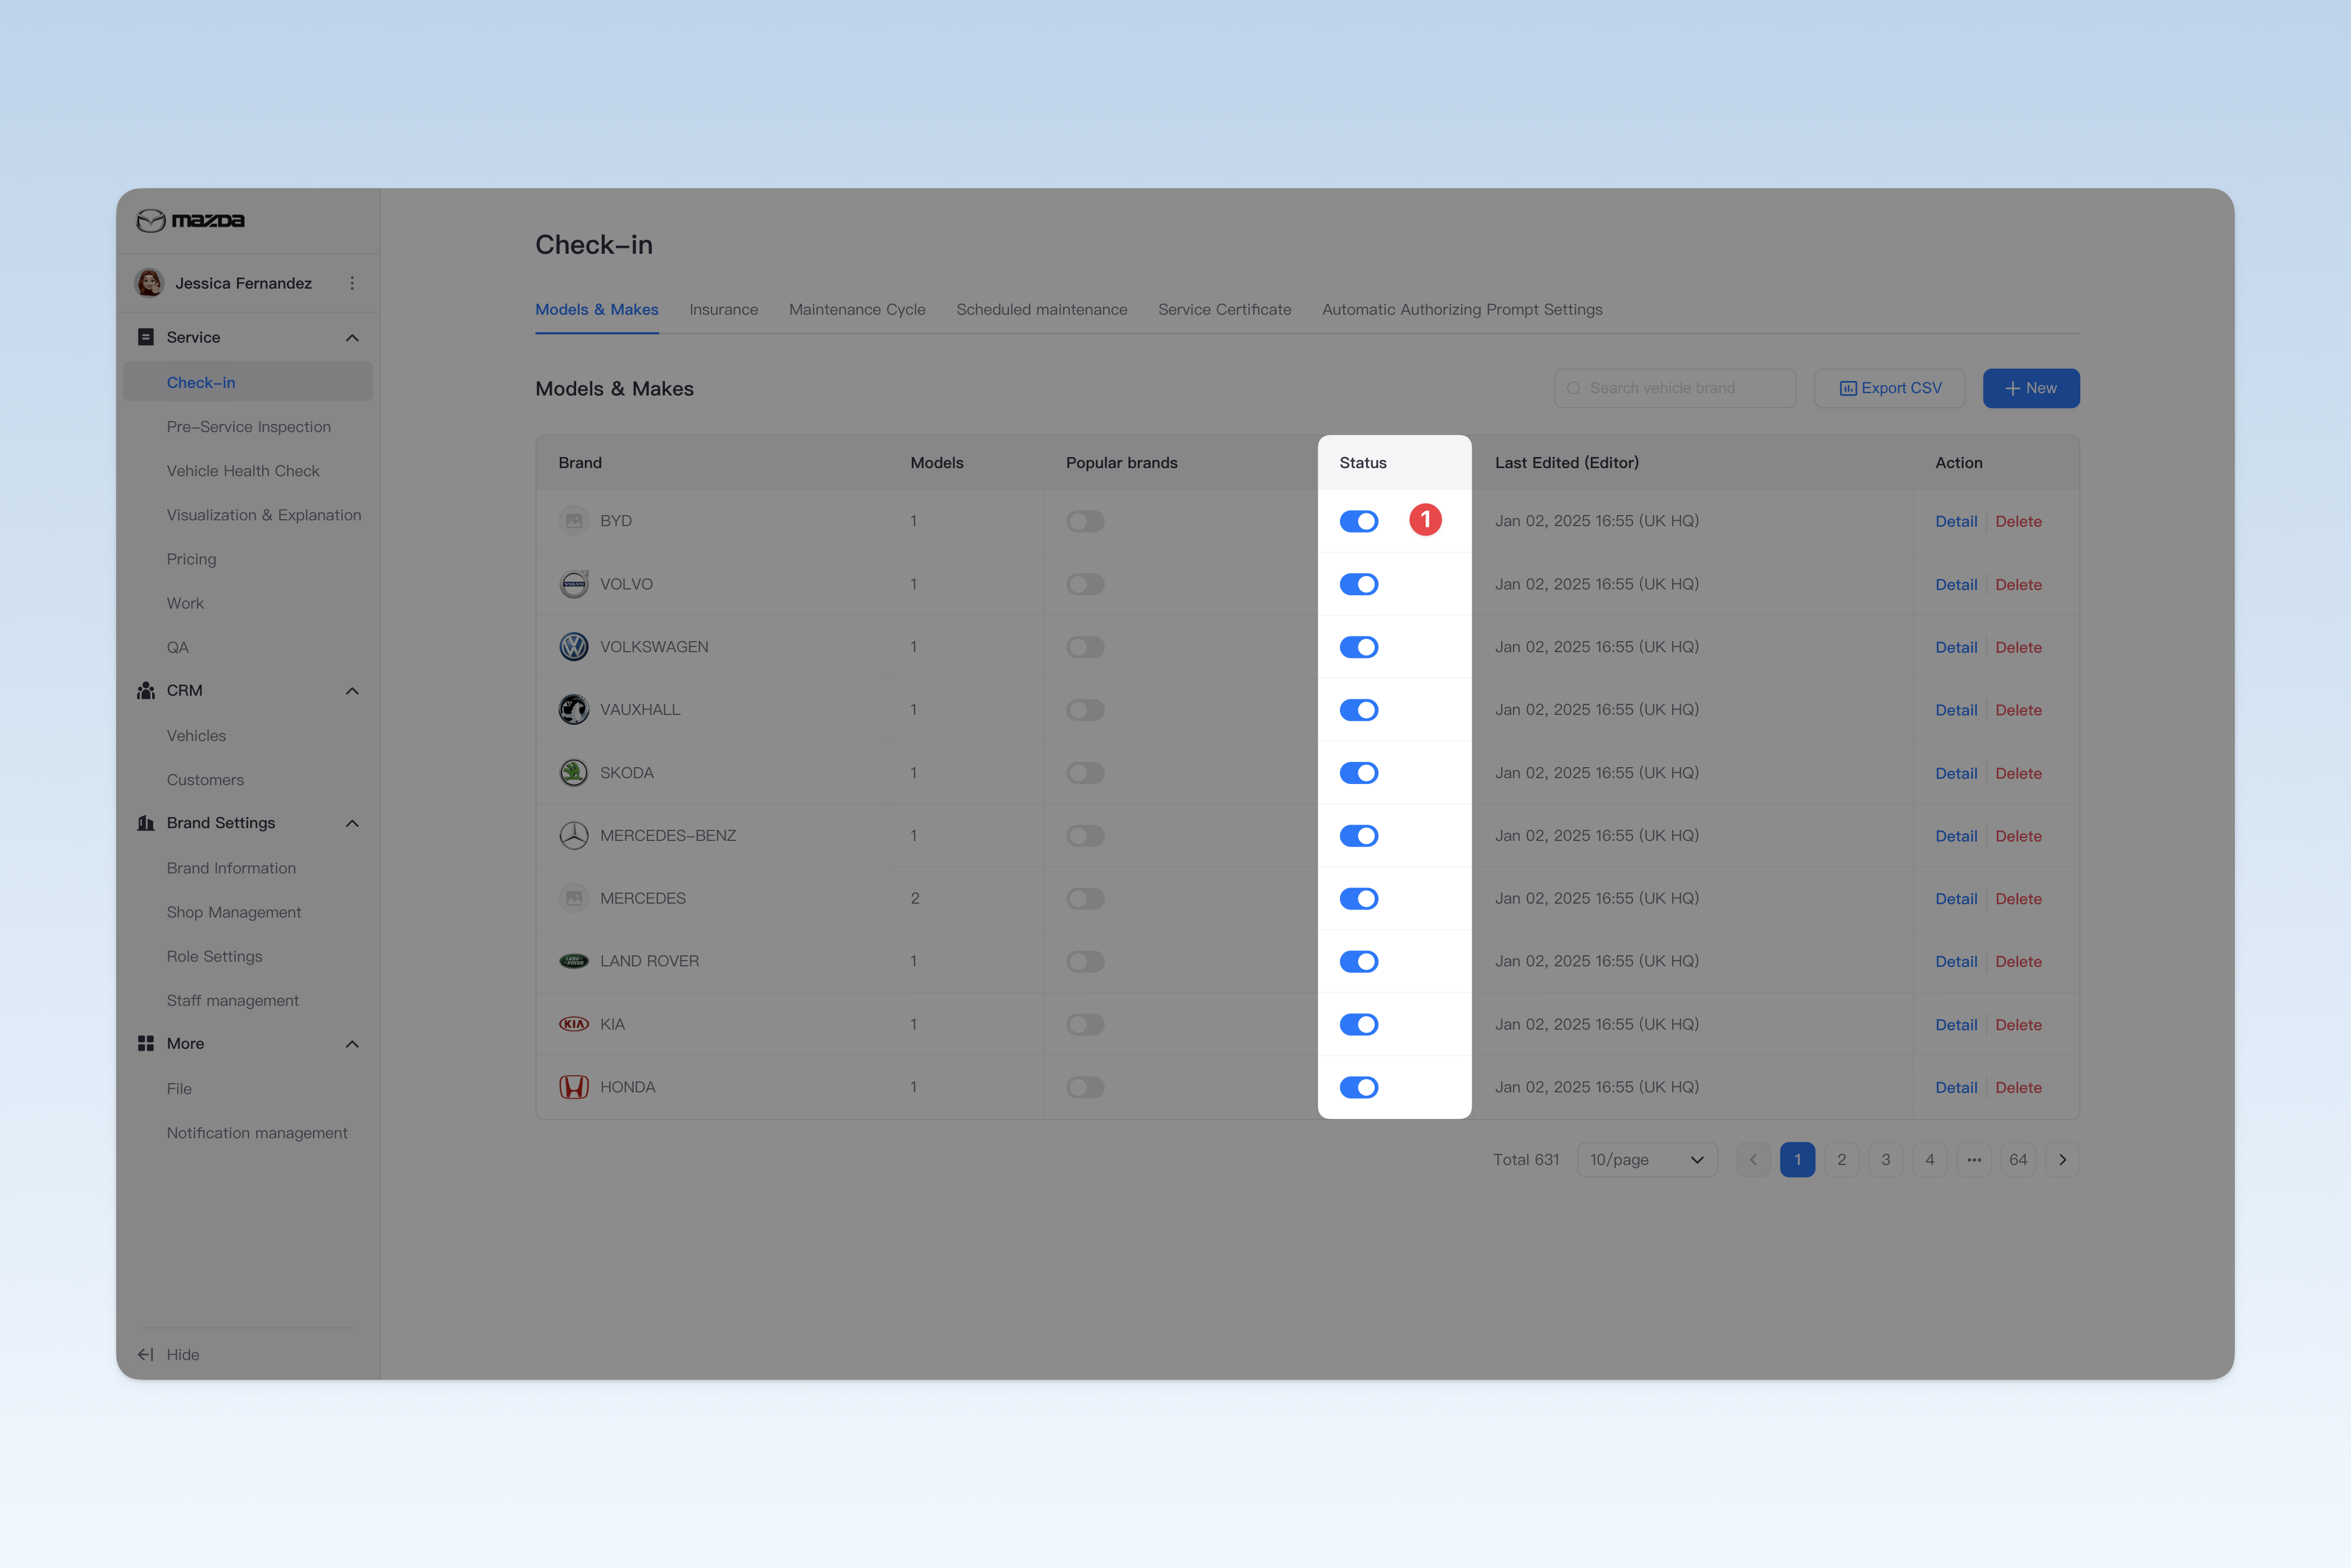Enable popular brand for VOLKSWAGEN
This screenshot has height=1568, width=2351.
coord(1085,647)
